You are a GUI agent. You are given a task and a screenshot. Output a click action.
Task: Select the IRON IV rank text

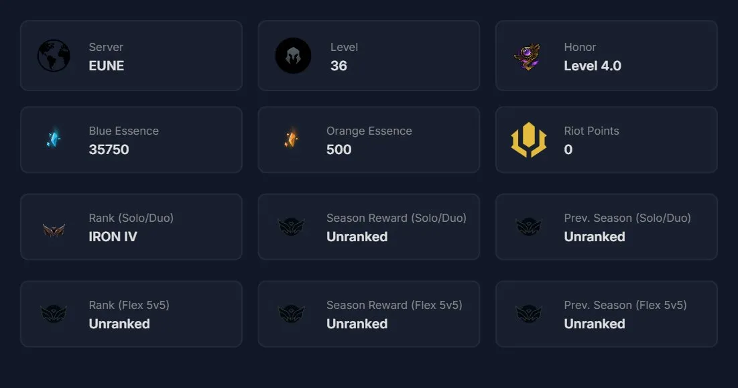click(113, 237)
